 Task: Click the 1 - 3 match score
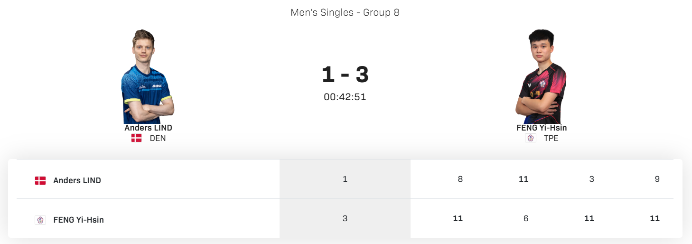tap(345, 75)
